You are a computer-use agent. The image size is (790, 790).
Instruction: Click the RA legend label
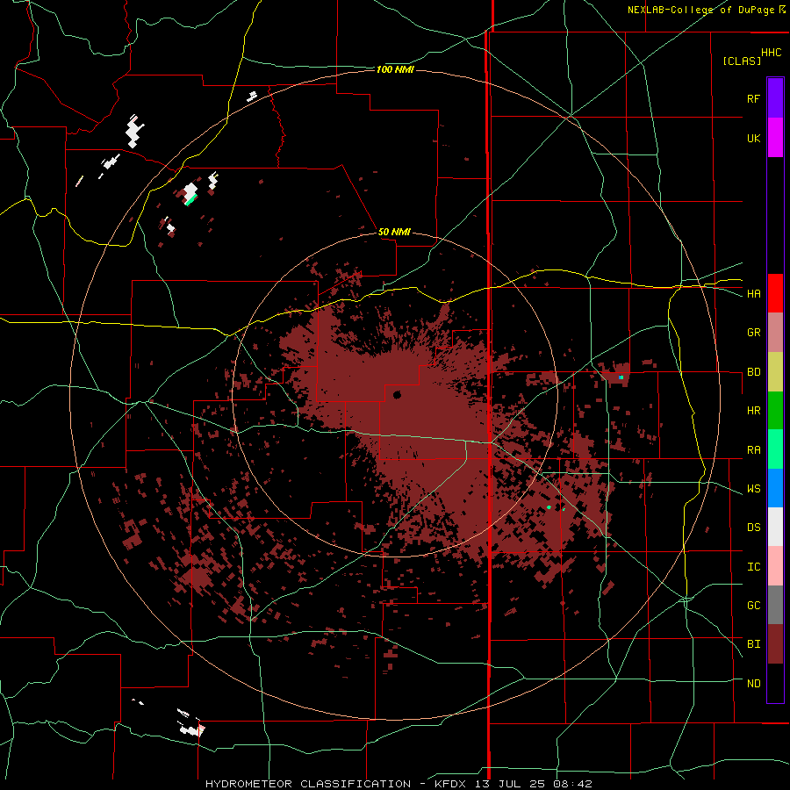click(753, 450)
